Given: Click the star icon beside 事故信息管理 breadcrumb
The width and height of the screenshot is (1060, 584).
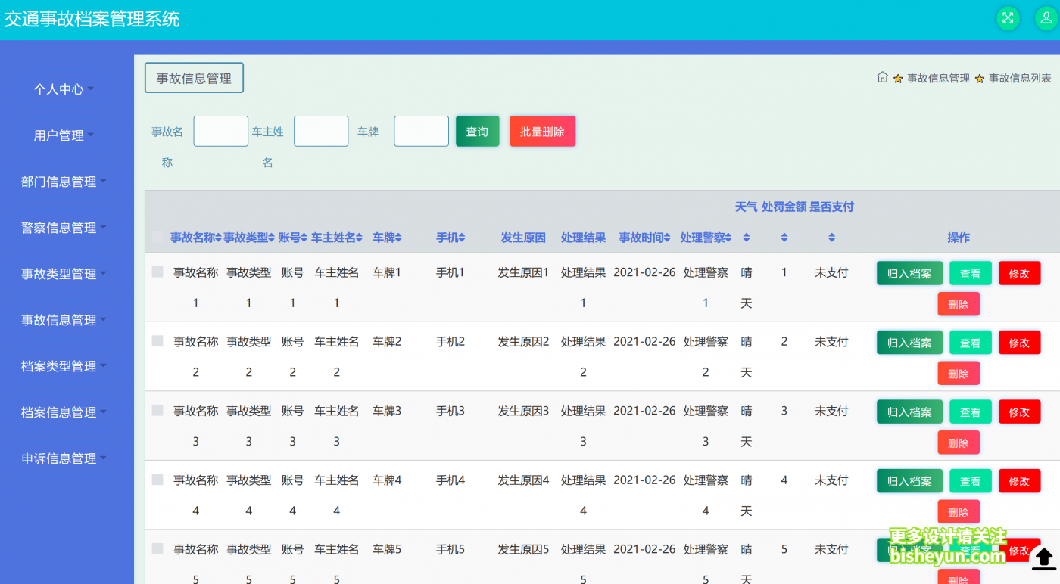Looking at the screenshot, I should 898,77.
